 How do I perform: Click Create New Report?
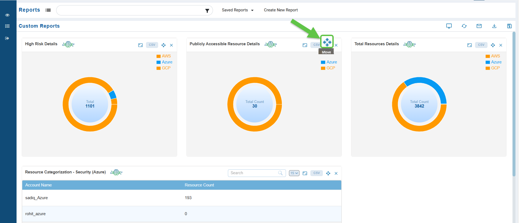[281, 10]
